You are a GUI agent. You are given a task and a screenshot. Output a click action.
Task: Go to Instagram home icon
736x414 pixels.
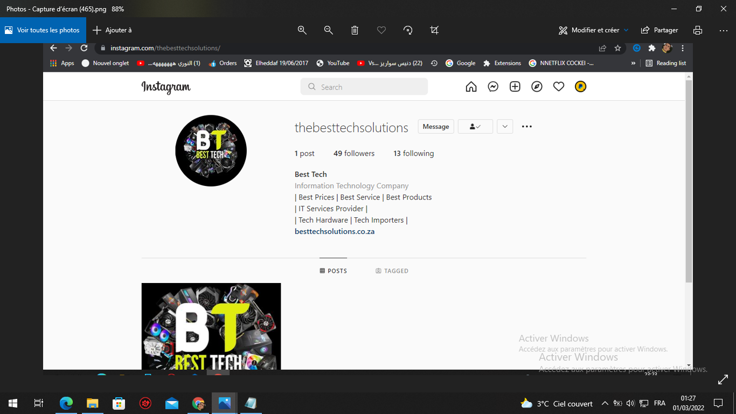(x=471, y=87)
